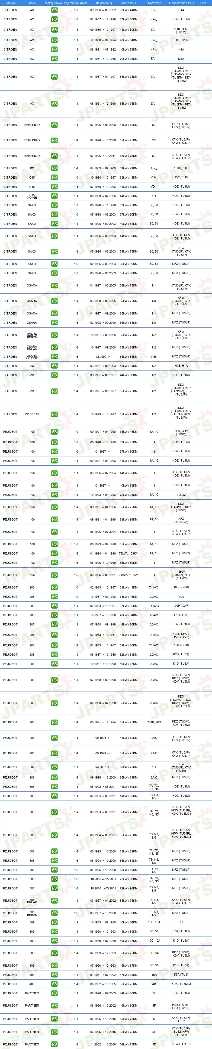Viewport: 212px width, 1049px height.
Task: Click the Moc silnika column header
Action: click(x=129, y=3)
